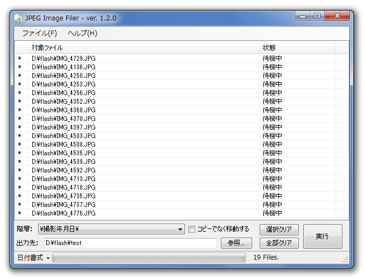Click the 出力先 path input field

[x=130, y=243]
